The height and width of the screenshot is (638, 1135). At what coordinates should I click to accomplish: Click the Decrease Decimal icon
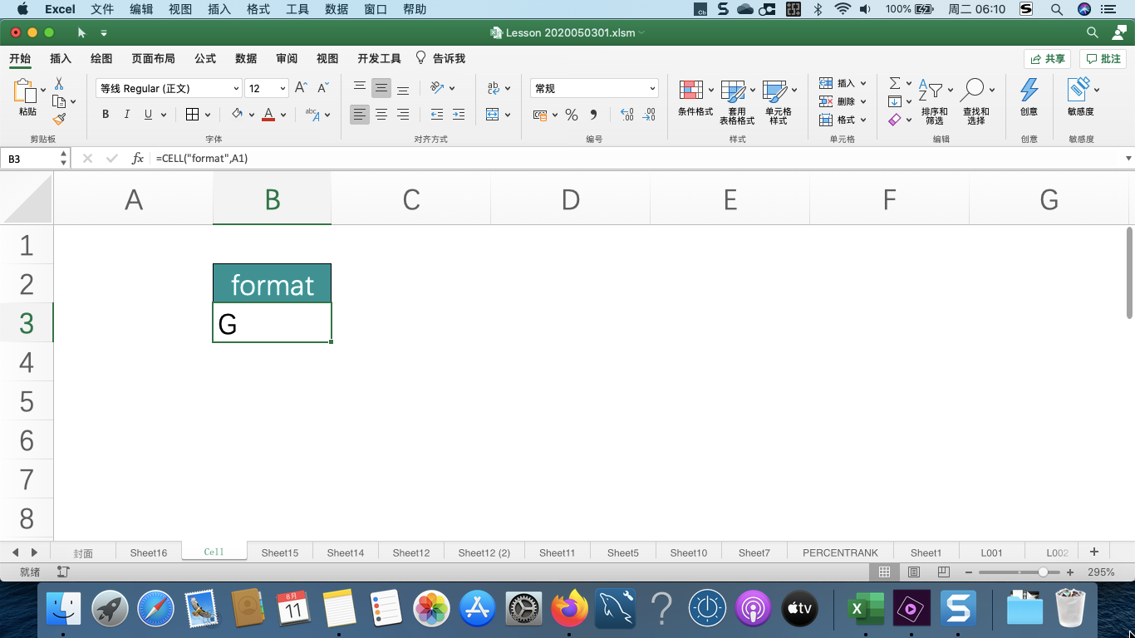coord(649,115)
